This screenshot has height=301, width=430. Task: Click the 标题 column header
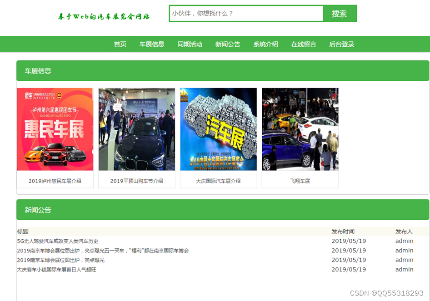[x=23, y=232]
